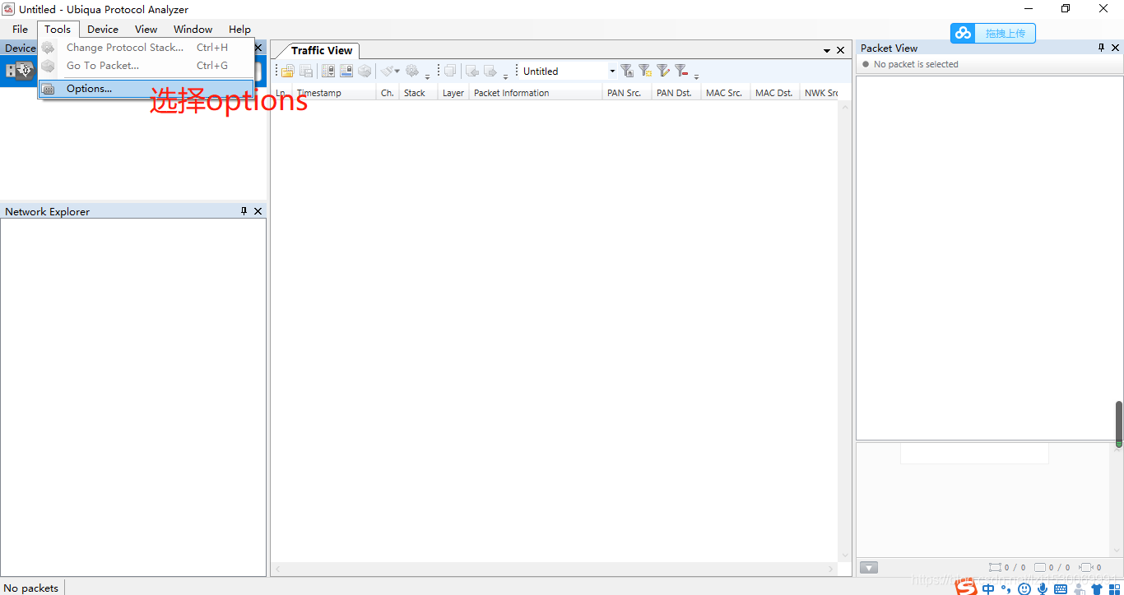1124x595 pixels.
Task: Click the Tools menu title
Action: click(58, 29)
